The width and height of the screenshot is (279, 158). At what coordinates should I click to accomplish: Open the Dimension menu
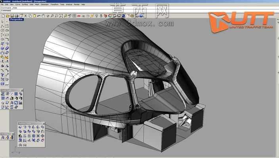[45, 4]
